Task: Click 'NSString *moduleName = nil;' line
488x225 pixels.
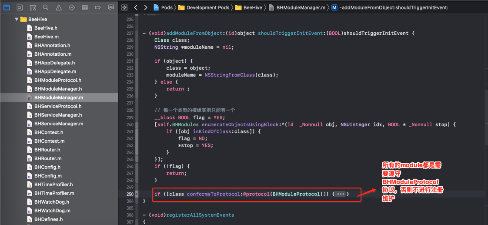Action: coord(194,47)
